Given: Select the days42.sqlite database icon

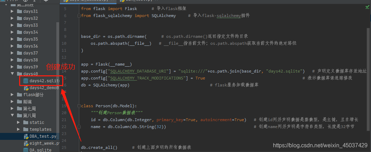Looking at the screenshot, I should point(25,81).
